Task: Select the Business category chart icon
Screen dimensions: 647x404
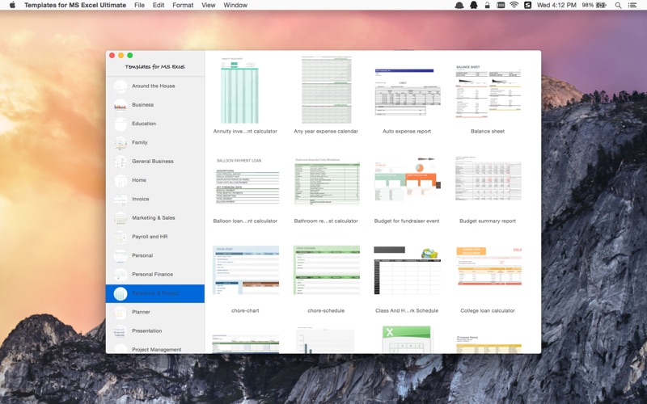Action: tap(121, 105)
